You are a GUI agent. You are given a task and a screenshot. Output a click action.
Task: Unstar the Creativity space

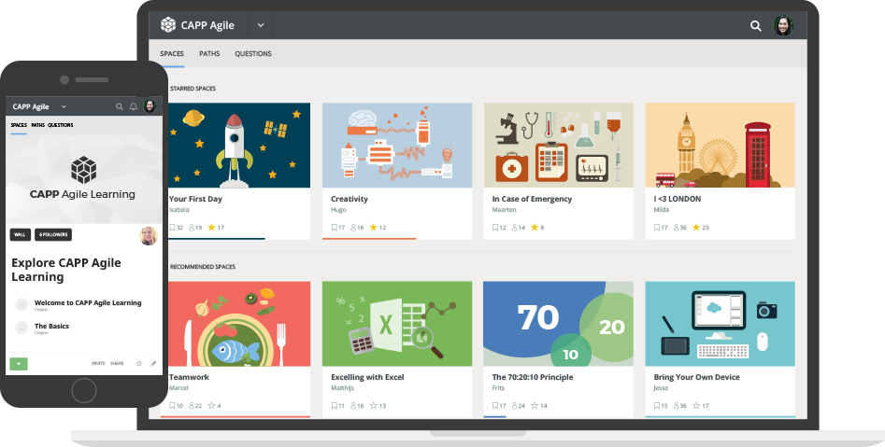coord(373,227)
